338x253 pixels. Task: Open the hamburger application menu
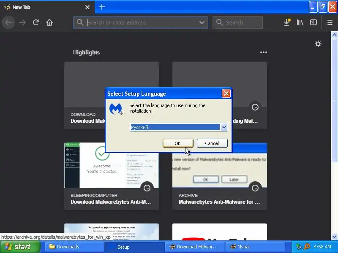[330, 22]
